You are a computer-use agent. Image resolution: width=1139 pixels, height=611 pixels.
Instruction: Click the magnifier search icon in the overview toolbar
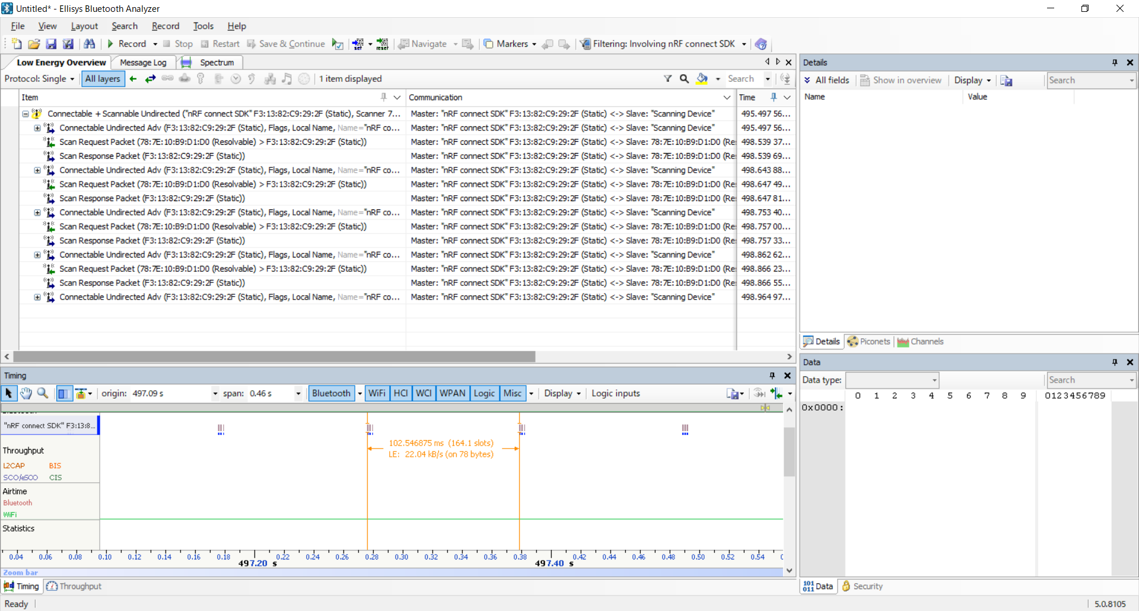[685, 79]
